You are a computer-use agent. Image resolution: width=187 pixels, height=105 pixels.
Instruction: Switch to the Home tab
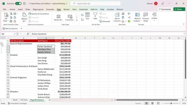point(12,9)
